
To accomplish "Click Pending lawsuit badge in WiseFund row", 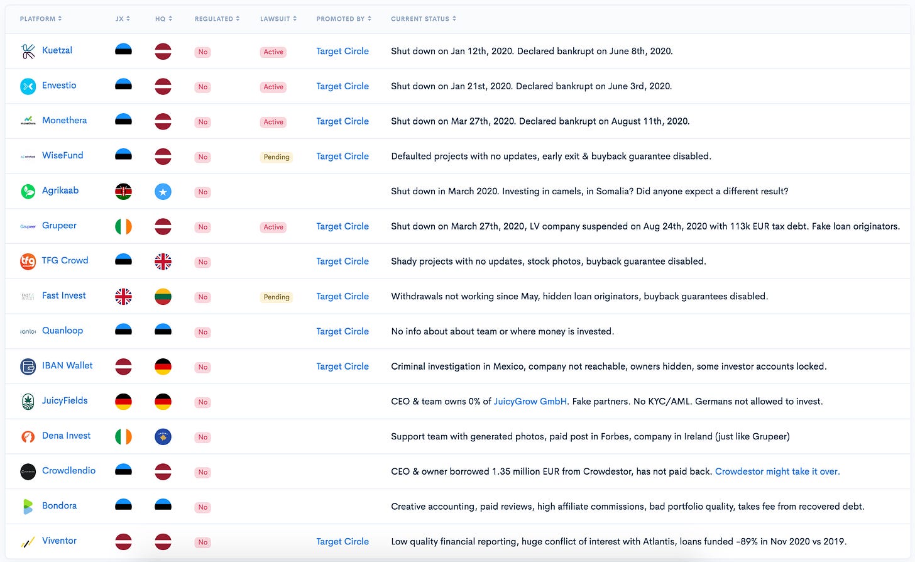I will click(277, 157).
